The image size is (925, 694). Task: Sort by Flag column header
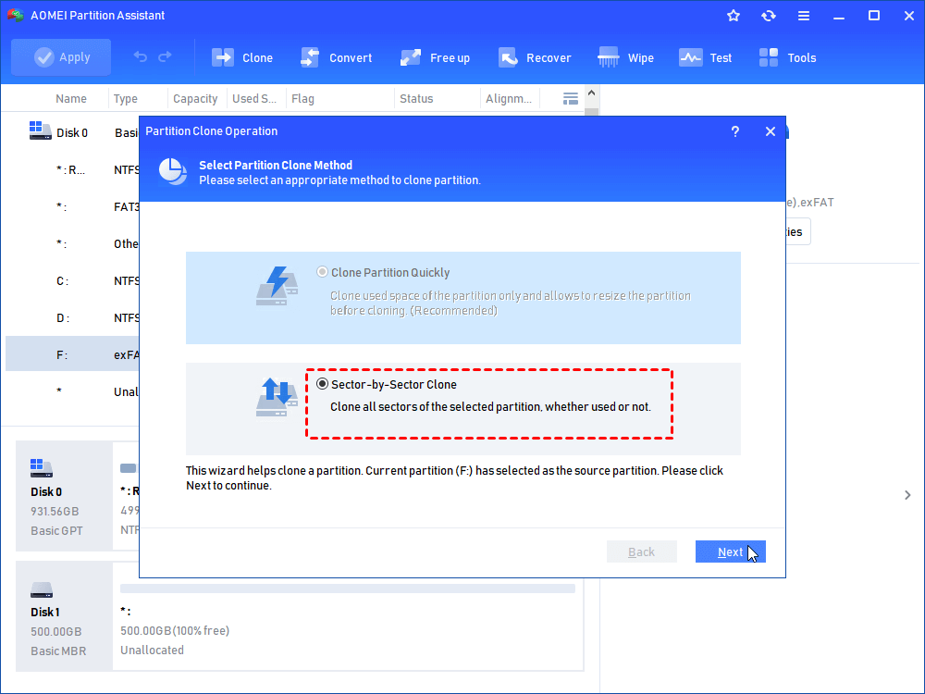(x=302, y=99)
